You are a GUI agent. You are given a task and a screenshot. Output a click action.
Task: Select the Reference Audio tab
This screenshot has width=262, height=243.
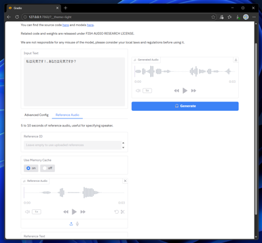pos(67,115)
